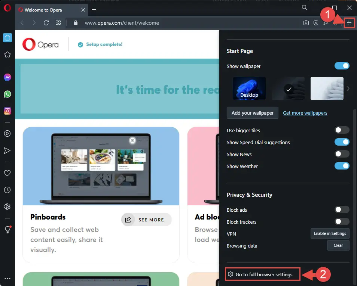Go forward to the next page
This screenshot has width=357, height=286.
tap(34, 23)
